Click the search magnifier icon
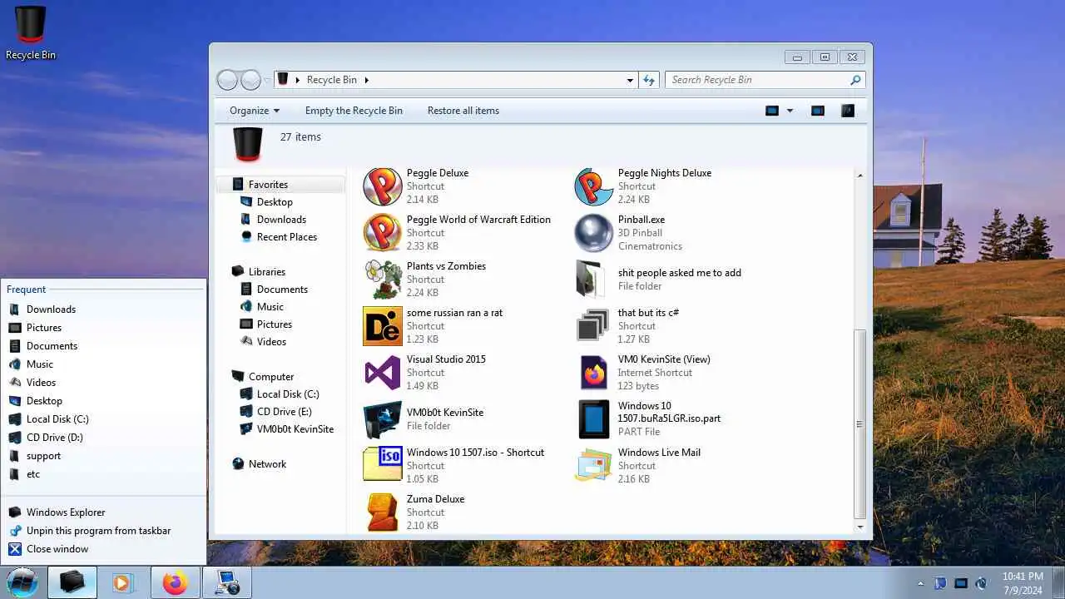1065x599 pixels. 855,80
